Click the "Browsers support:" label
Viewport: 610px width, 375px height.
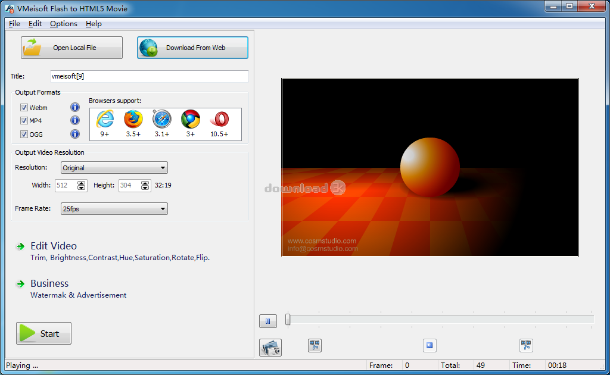(x=115, y=101)
